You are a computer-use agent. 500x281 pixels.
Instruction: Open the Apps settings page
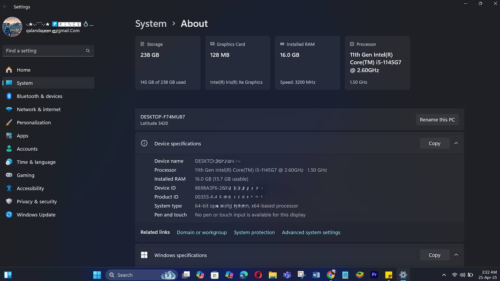coord(48,135)
